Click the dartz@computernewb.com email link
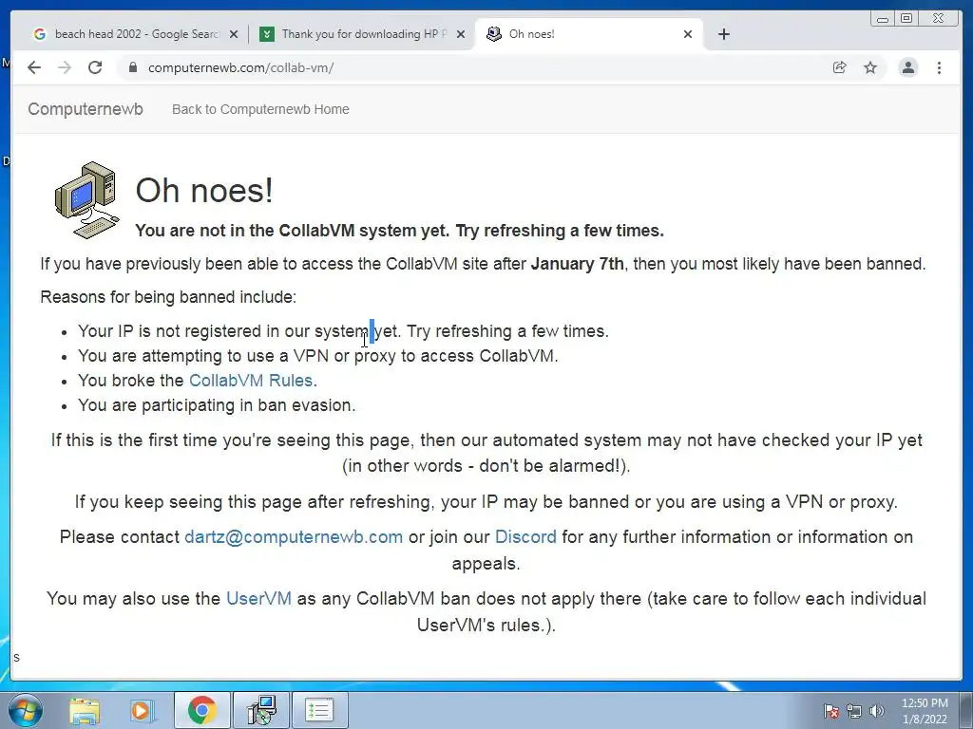973x729 pixels. [294, 537]
